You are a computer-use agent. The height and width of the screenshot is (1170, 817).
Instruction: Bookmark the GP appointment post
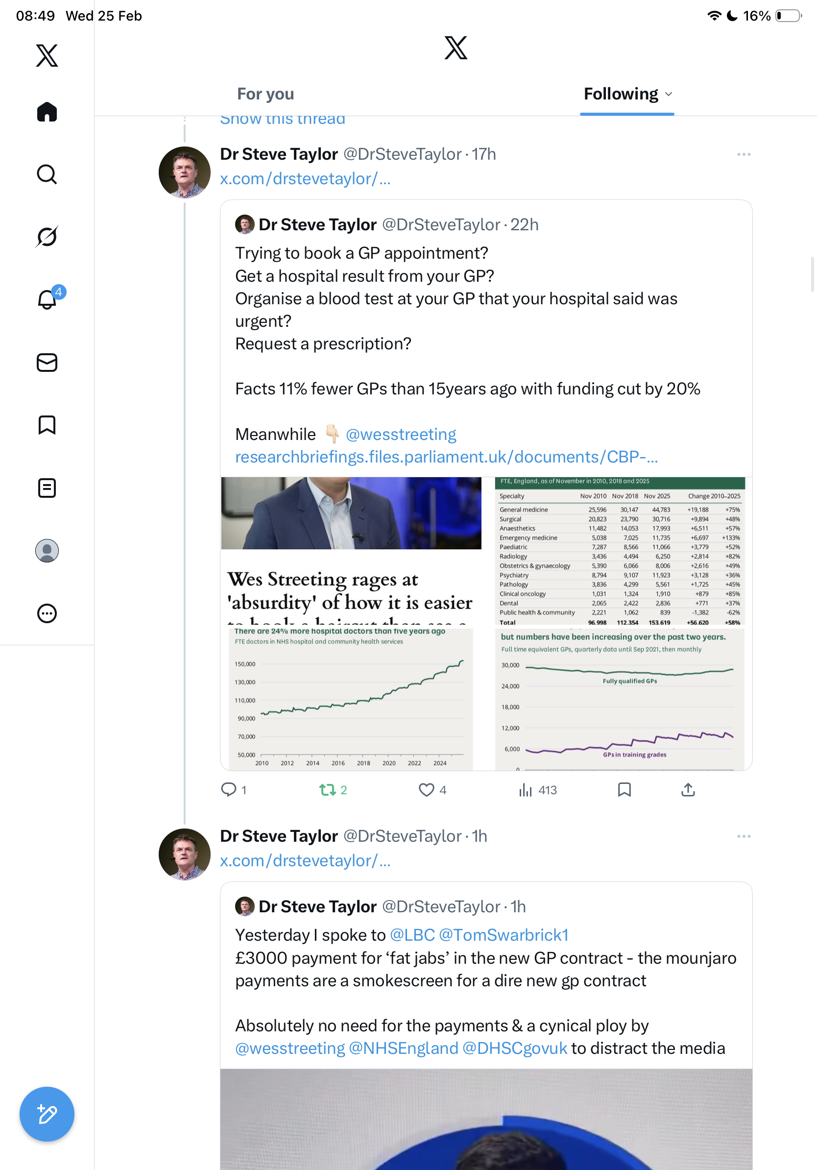[x=624, y=790]
